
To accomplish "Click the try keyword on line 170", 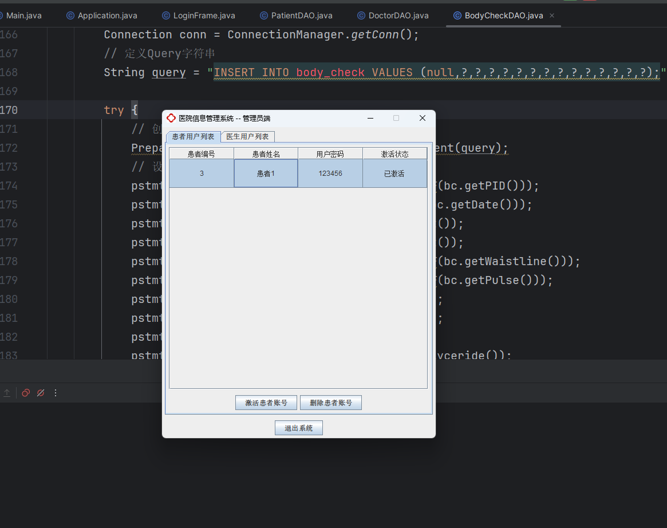I will pyautogui.click(x=114, y=110).
